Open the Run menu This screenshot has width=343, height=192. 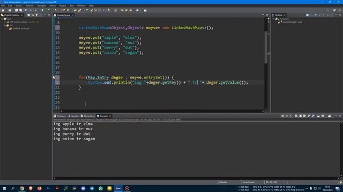[72, 6]
